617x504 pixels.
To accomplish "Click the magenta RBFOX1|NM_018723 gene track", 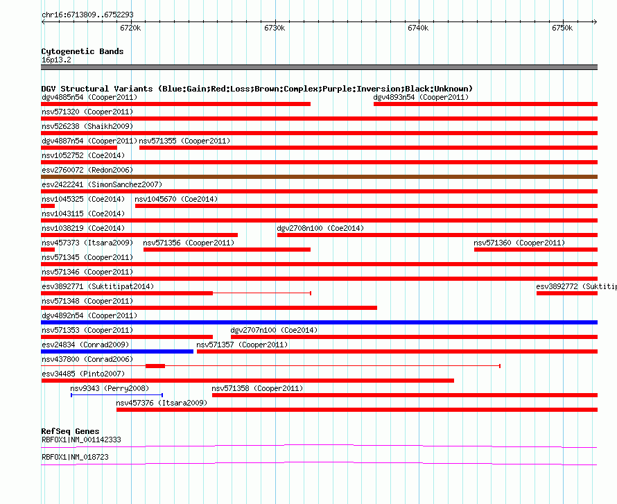I will (319, 464).
